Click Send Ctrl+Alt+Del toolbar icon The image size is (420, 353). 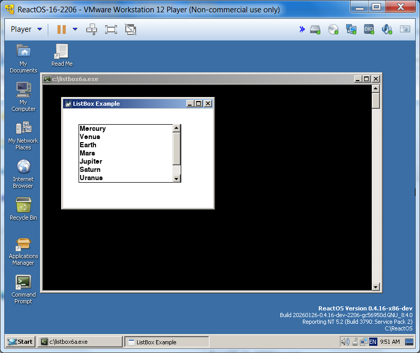(91, 29)
